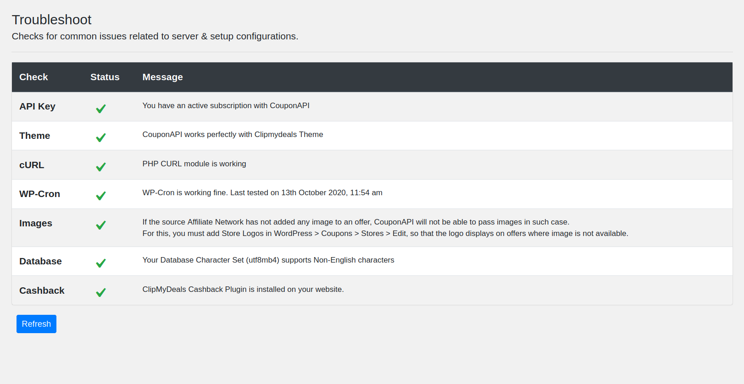Image resolution: width=744 pixels, height=384 pixels.
Task: Click the Check column header
Action: pyautogui.click(x=33, y=77)
